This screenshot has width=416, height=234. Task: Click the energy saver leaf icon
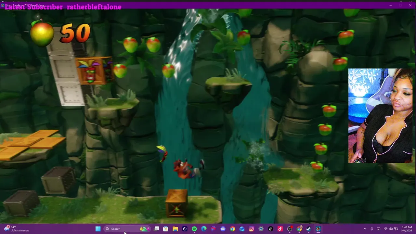[396, 229]
